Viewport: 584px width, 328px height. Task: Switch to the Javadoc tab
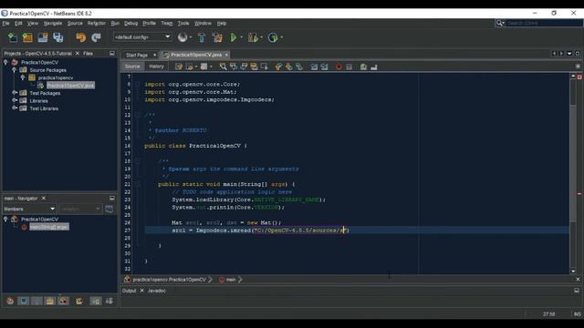point(156,291)
